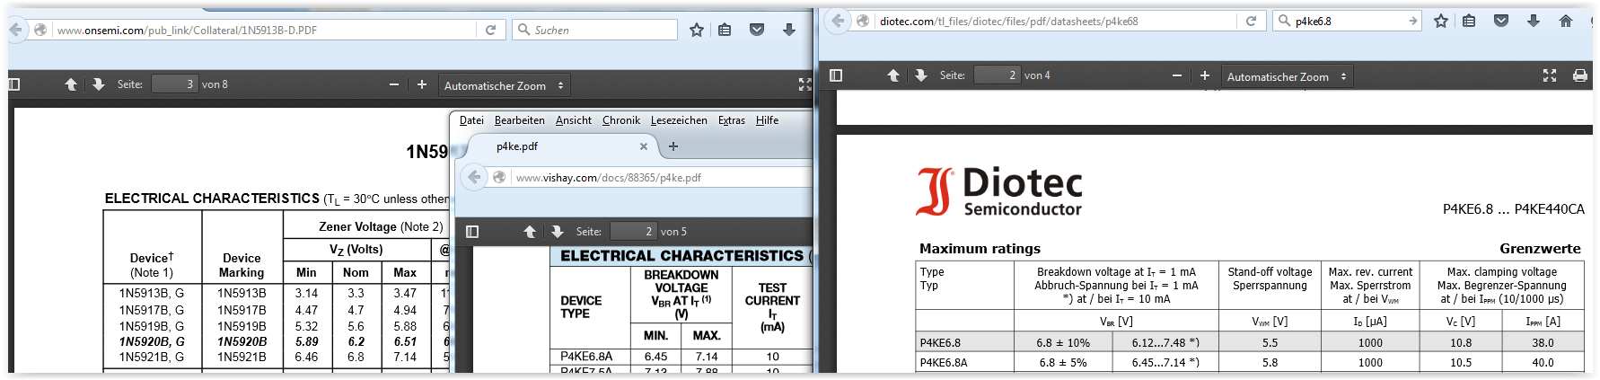The image size is (1600, 380).
Task: Close the p4ke.pdf tab
Action: point(643,146)
